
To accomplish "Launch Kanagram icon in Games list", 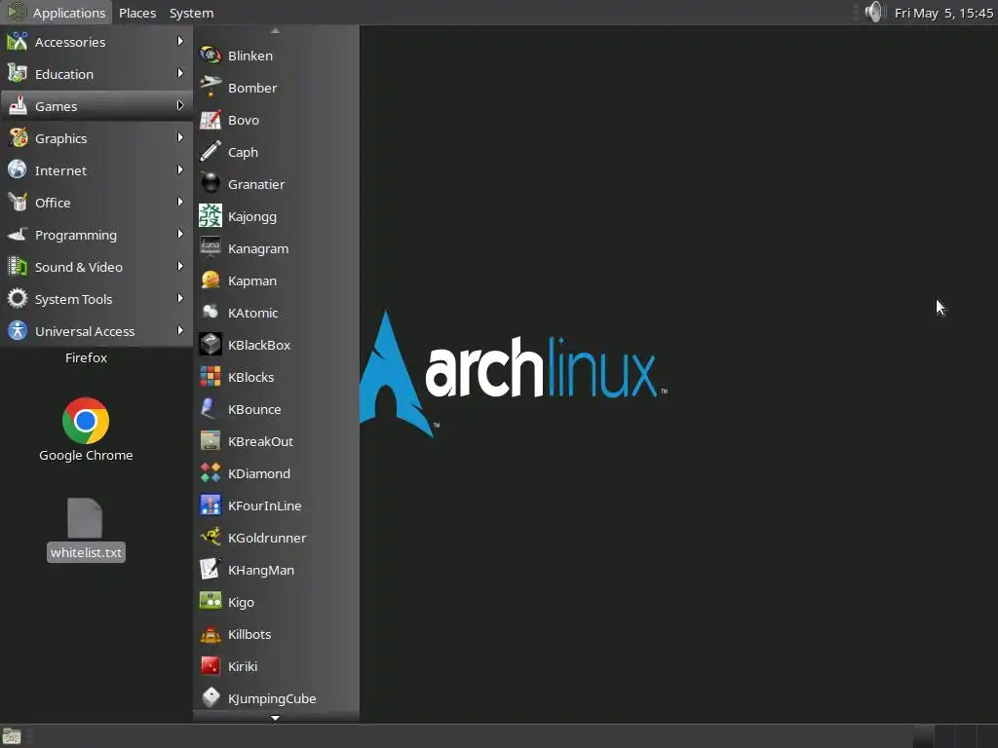I will tap(211, 248).
